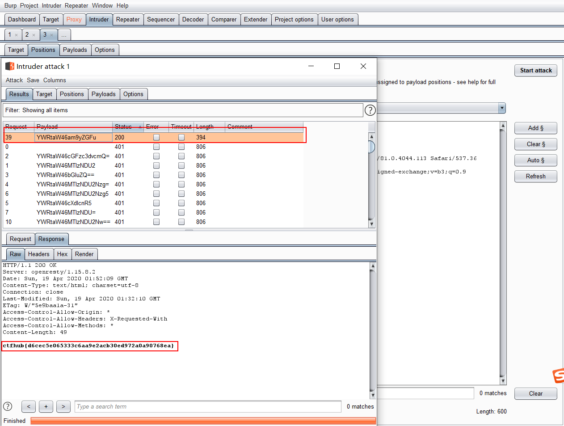Click results table scroll down arrow
This screenshot has height=426, width=564.
tap(371, 224)
